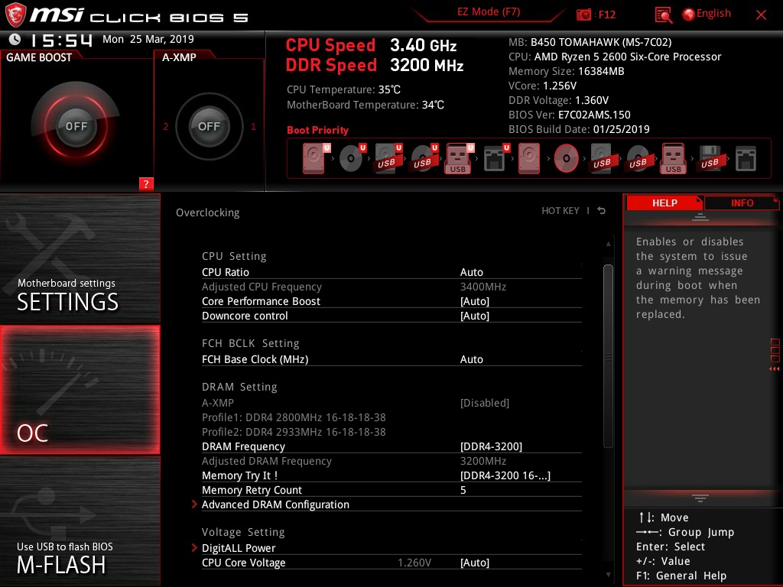The width and height of the screenshot is (783, 587).
Task: Open the A-XMP [Disabled] option
Action: tap(484, 403)
